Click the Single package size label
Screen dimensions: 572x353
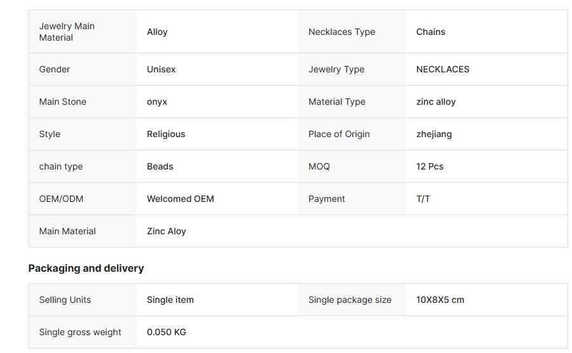coord(350,300)
